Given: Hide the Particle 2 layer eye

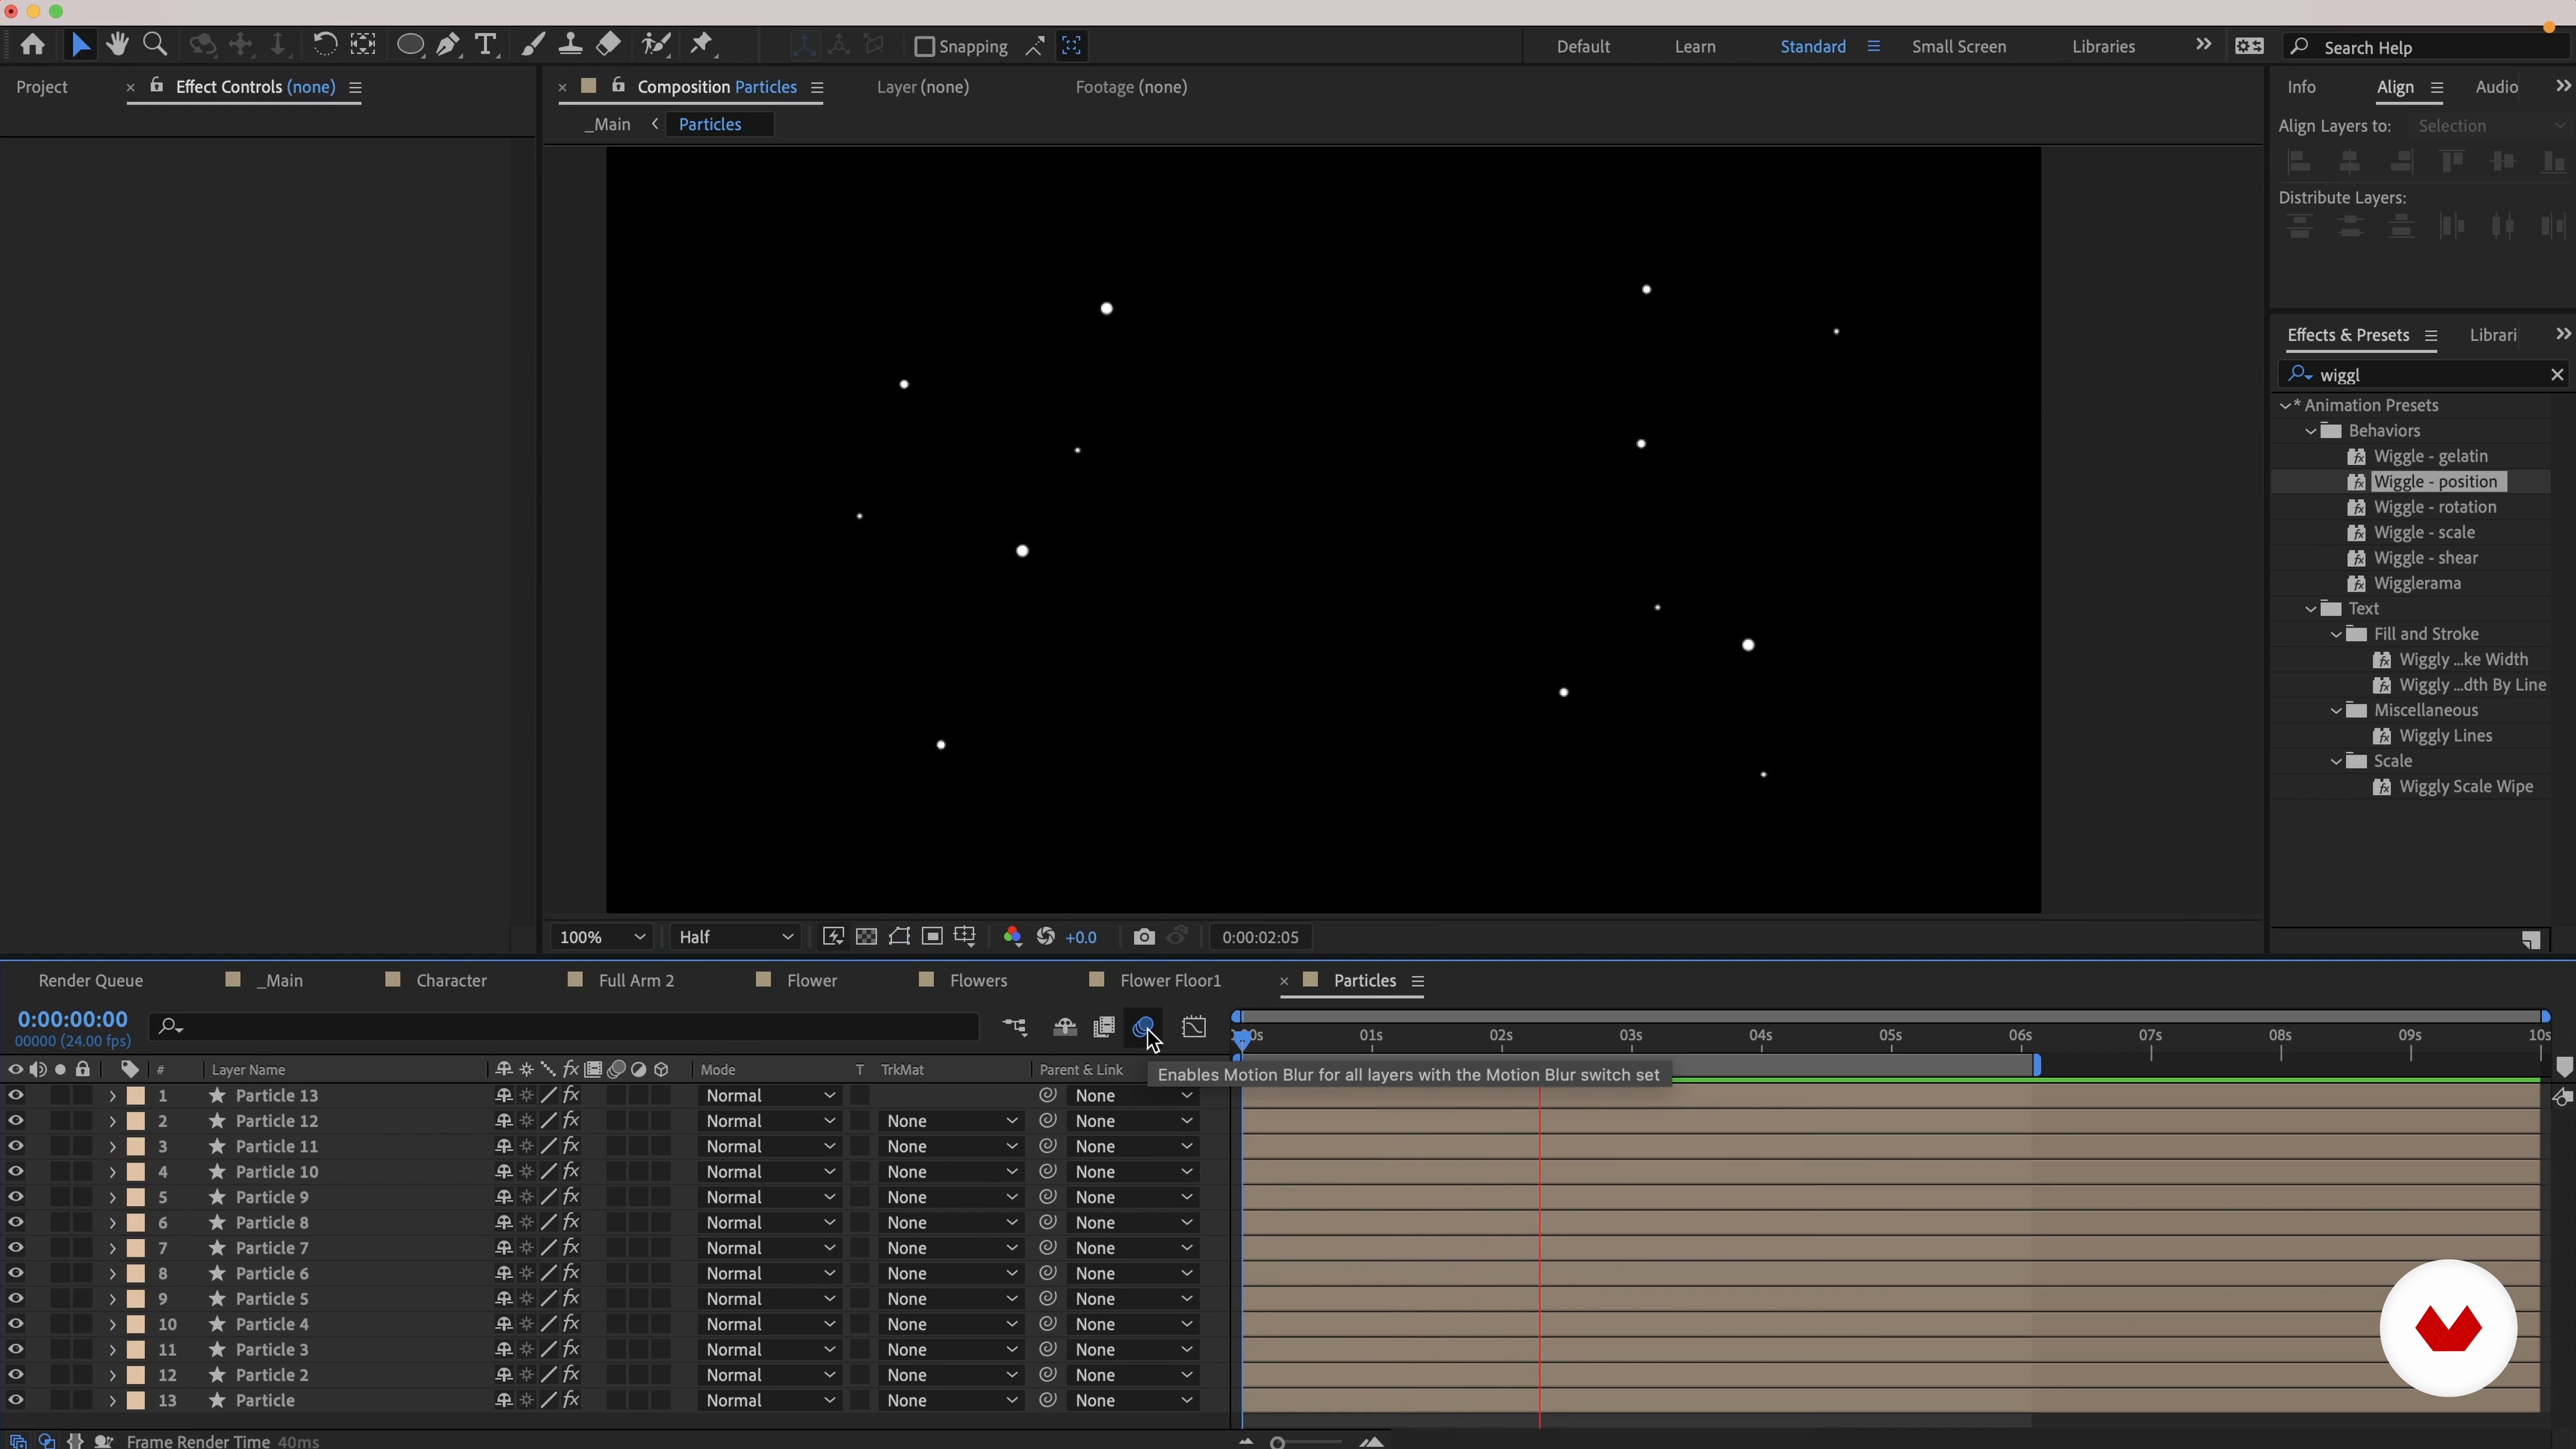Looking at the screenshot, I should pos(15,1375).
